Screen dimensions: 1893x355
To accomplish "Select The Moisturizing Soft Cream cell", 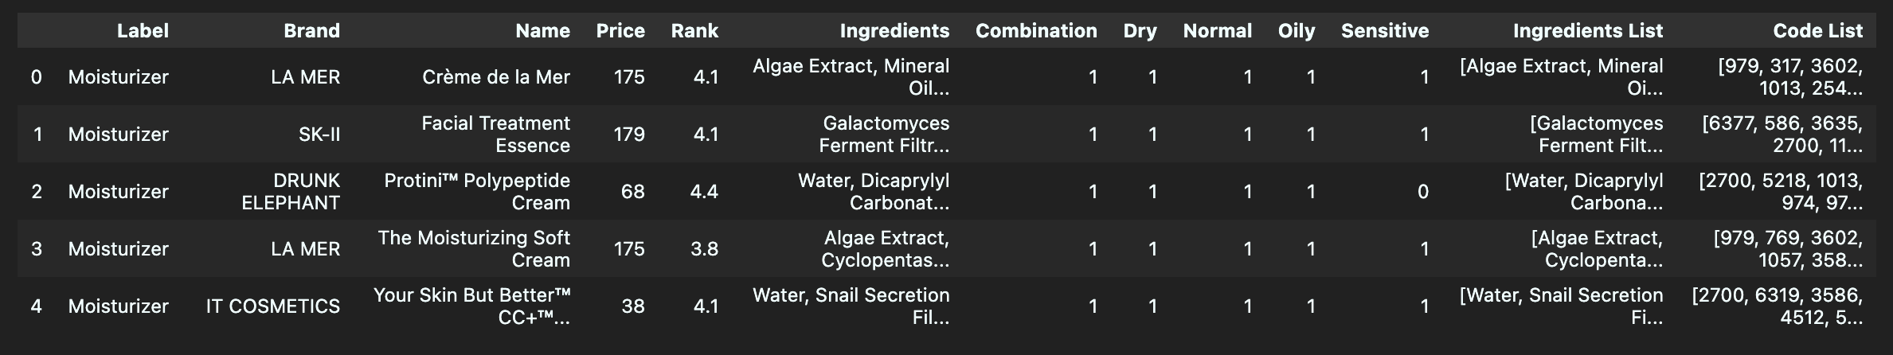I will 474,249.
